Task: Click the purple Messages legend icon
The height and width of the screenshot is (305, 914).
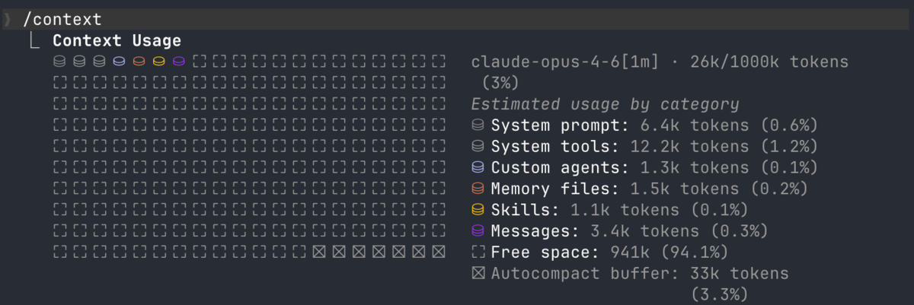Action: pyautogui.click(x=478, y=230)
